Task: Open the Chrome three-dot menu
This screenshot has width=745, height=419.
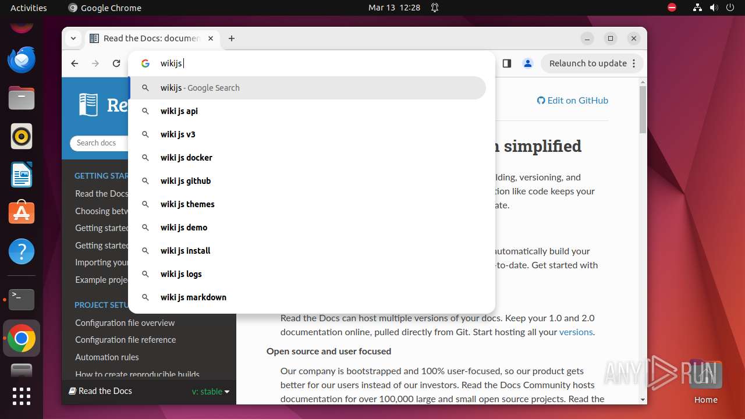Action: tap(634, 63)
